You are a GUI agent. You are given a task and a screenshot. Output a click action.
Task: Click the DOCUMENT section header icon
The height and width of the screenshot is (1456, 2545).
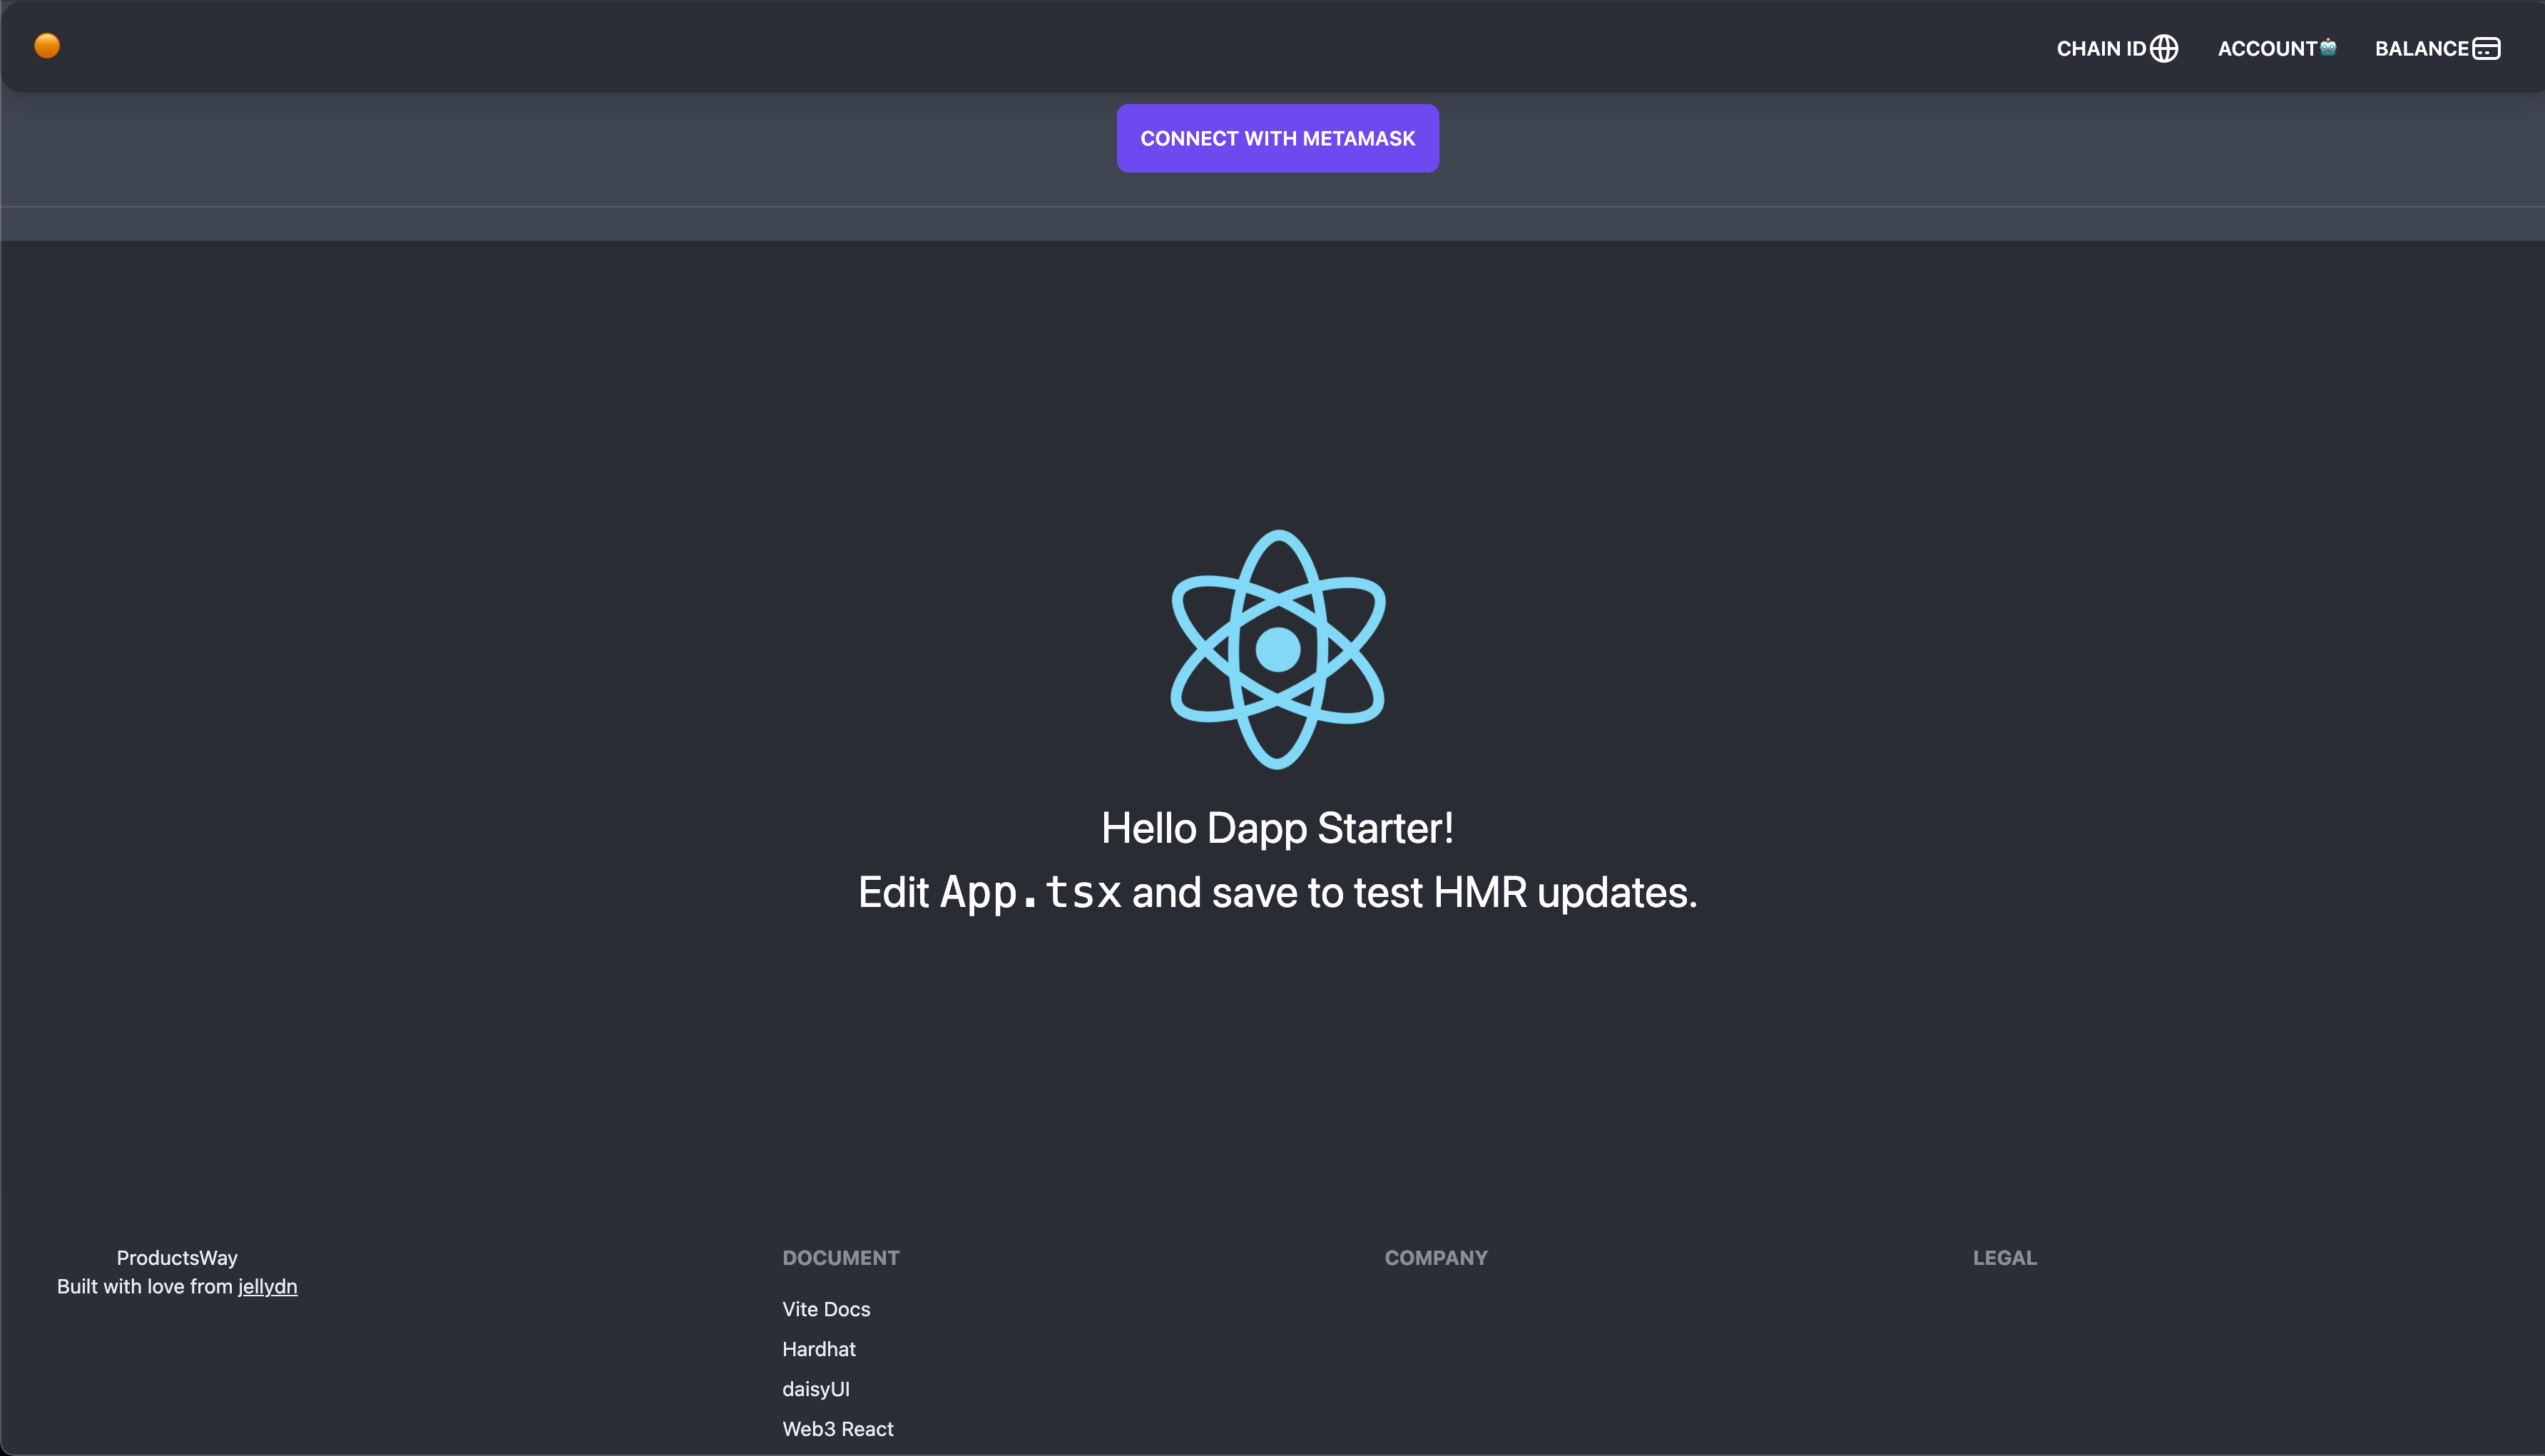[841, 1258]
